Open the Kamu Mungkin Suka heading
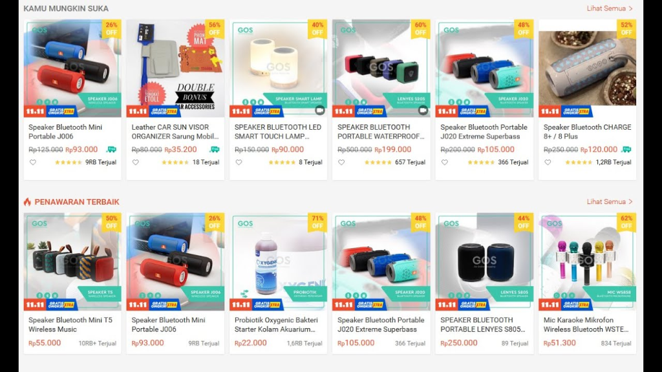The image size is (662, 372). click(x=66, y=8)
